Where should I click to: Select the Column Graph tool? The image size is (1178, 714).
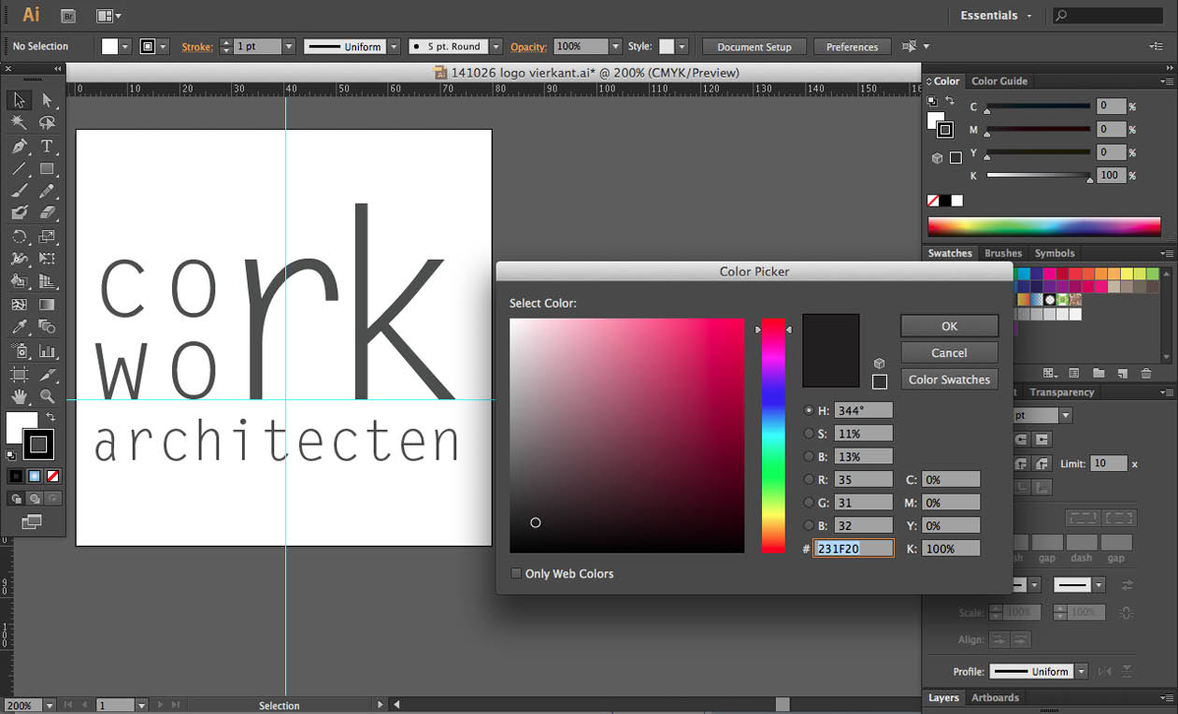click(47, 351)
